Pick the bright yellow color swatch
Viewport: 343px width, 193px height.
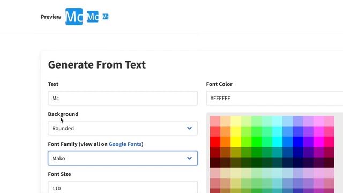click(236, 142)
